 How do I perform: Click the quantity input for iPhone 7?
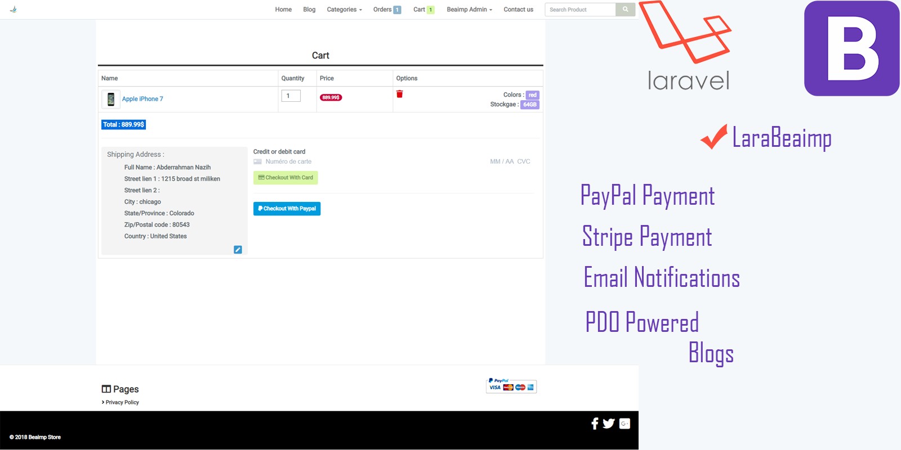[x=291, y=96]
